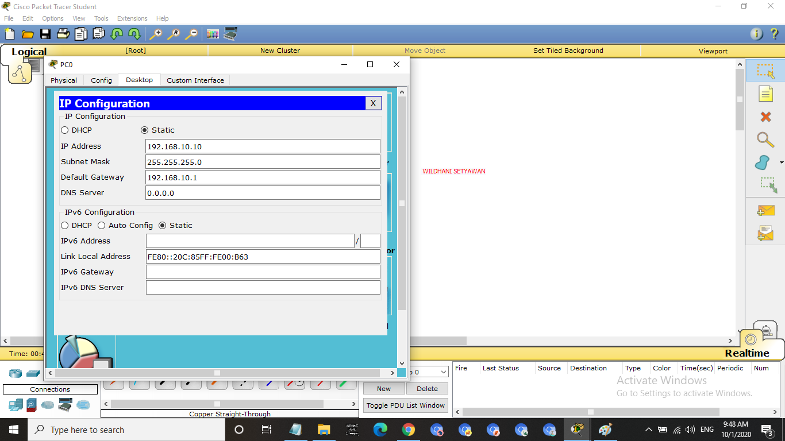Open the Options menu
The height and width of the screenshot is (441, 785).
pos(53,18)
